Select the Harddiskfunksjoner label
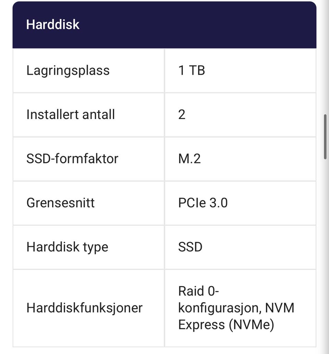 pyautogui.click(x=84, y=308)
